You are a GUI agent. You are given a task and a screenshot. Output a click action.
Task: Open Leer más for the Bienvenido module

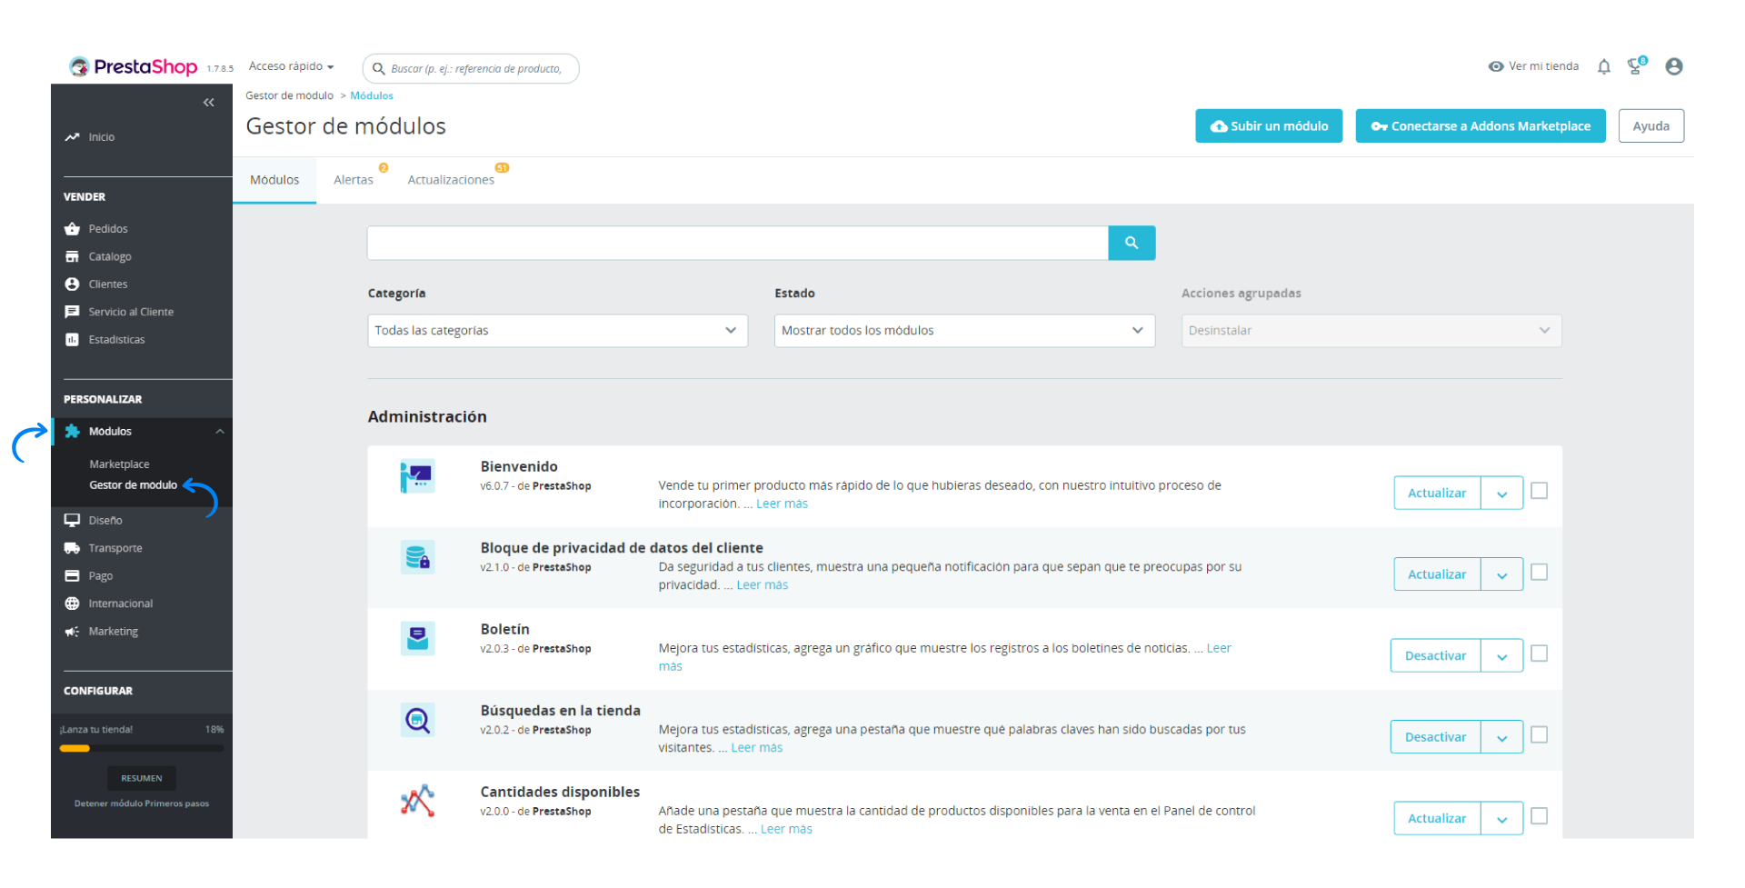click(x=782, y=503)
